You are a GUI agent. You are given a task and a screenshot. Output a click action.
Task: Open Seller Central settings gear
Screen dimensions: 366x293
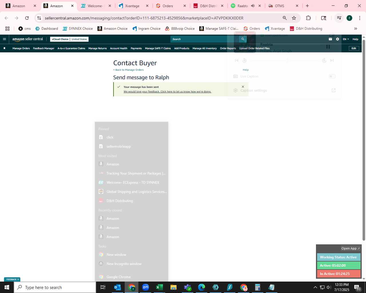(x=337, y=39)
